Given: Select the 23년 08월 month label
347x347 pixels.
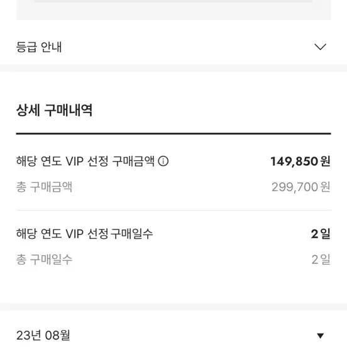Looking at the screenshot, I should 43,335.
